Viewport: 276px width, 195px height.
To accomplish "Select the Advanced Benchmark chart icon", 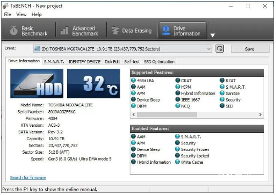I will coord(64,31).
